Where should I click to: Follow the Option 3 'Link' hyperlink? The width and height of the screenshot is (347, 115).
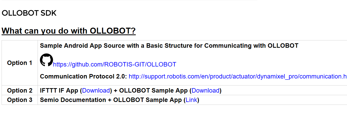(191, 100)
